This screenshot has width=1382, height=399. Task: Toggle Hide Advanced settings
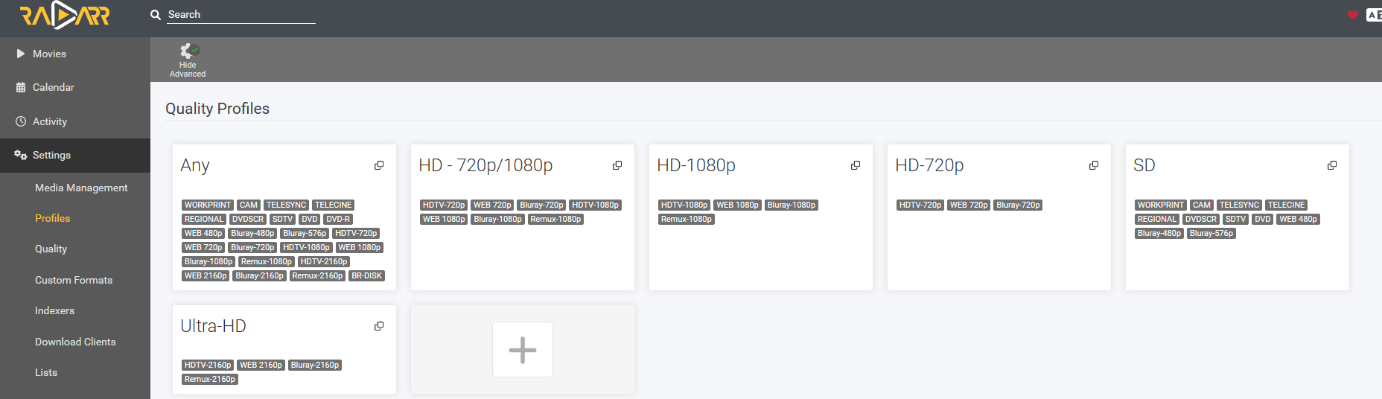point(188,60)
